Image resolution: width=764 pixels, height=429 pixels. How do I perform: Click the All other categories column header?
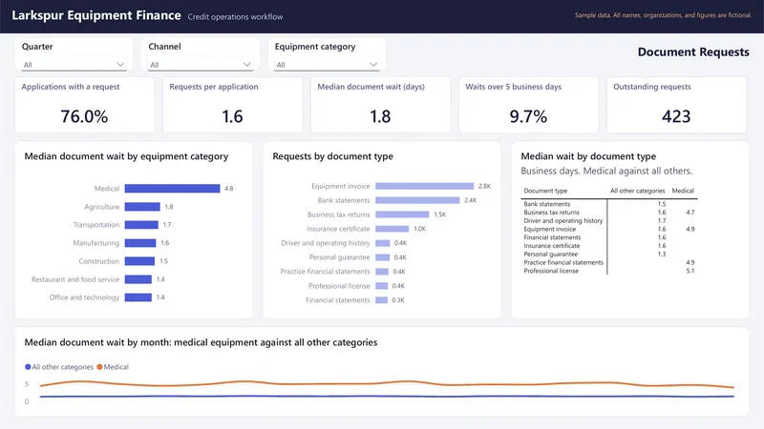coord(637,191)
